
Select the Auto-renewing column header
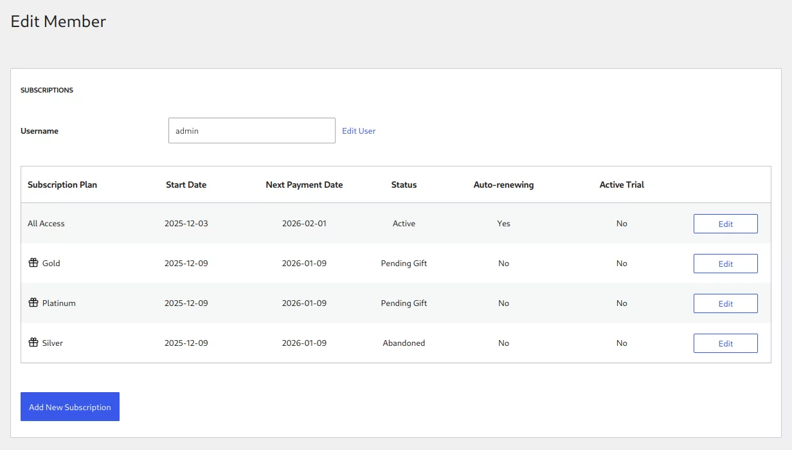503,184
